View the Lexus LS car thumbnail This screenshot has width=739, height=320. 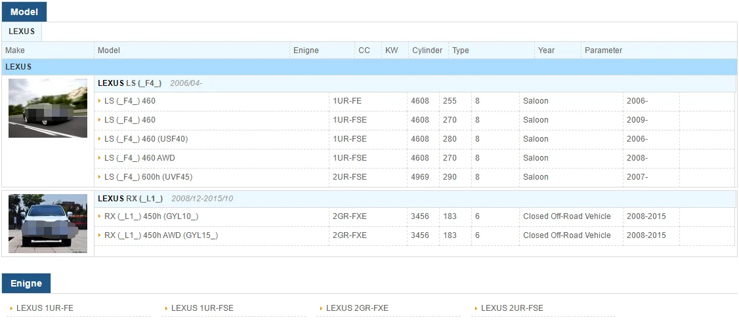(48, 108)
